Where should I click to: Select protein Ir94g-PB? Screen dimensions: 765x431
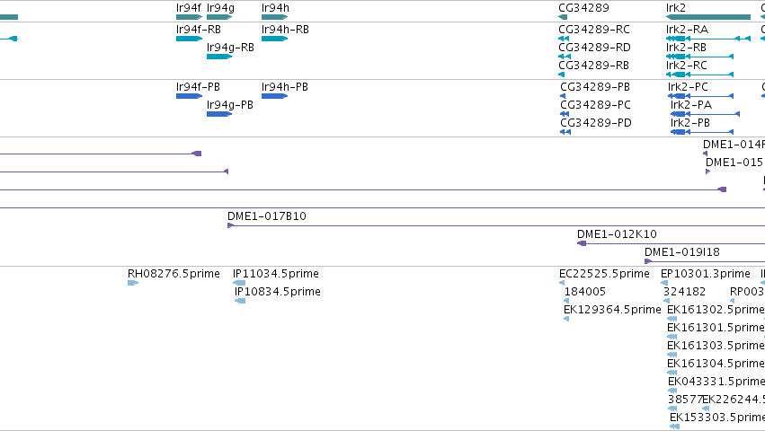(230, 105)
